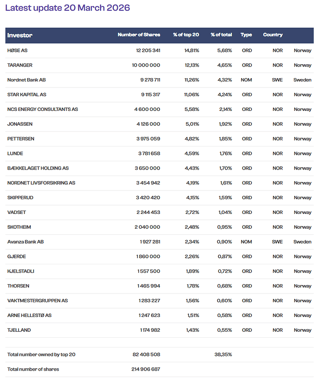
Task: Click the Number of Shares column header
Action: pyautogui.click(x=139, y=35)
